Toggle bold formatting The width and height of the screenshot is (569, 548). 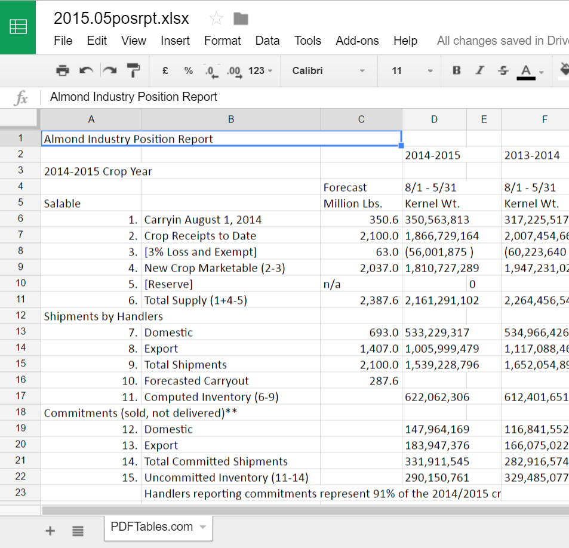click(x=456, y=70)
